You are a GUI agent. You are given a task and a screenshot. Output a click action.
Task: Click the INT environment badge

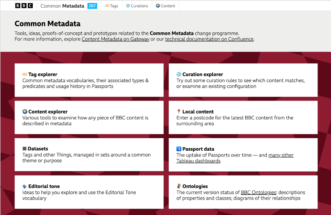pyautogui.click(x=92, y=6)
